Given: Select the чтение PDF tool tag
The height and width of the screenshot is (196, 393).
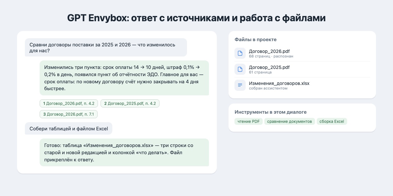Looking at the screenshot, I should [x=249, y=122].
